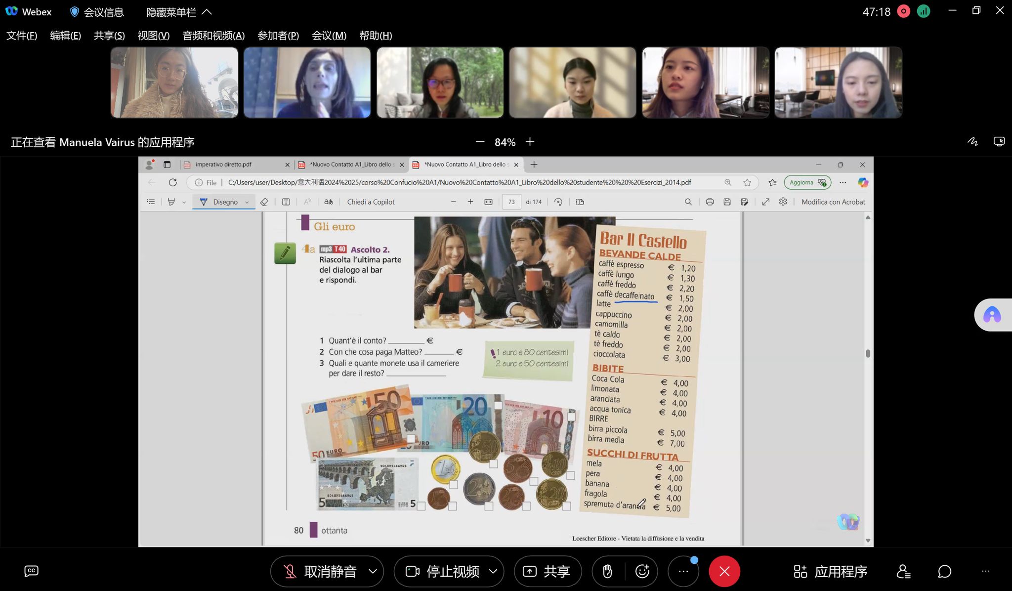The image size is (1012, 591).
Task: Zoom in shared view with plus
Action: pyautogui.click(x=530, y=142)
